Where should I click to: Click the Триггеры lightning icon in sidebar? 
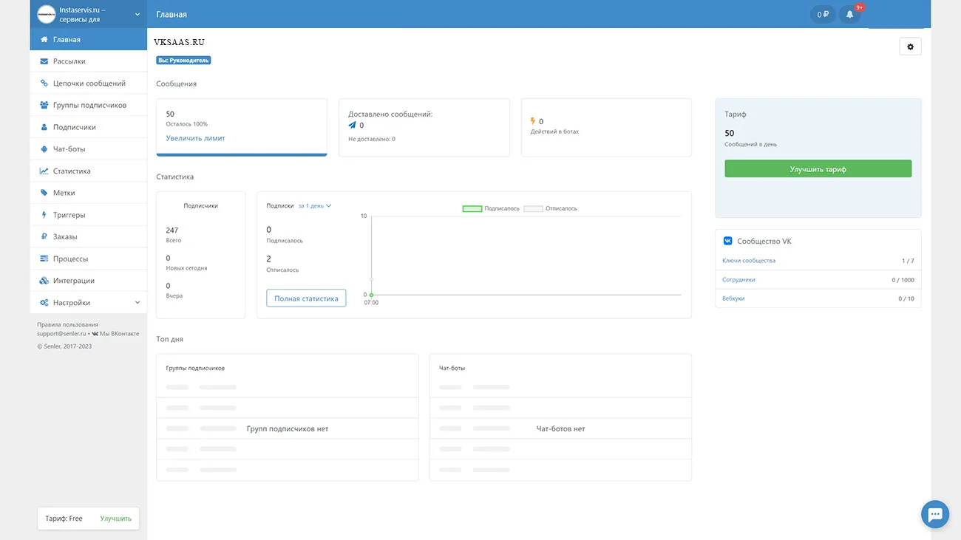(44, 215)
